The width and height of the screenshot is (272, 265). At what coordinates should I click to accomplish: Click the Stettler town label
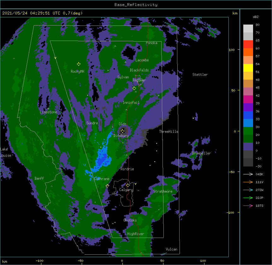tap(200, 75)
